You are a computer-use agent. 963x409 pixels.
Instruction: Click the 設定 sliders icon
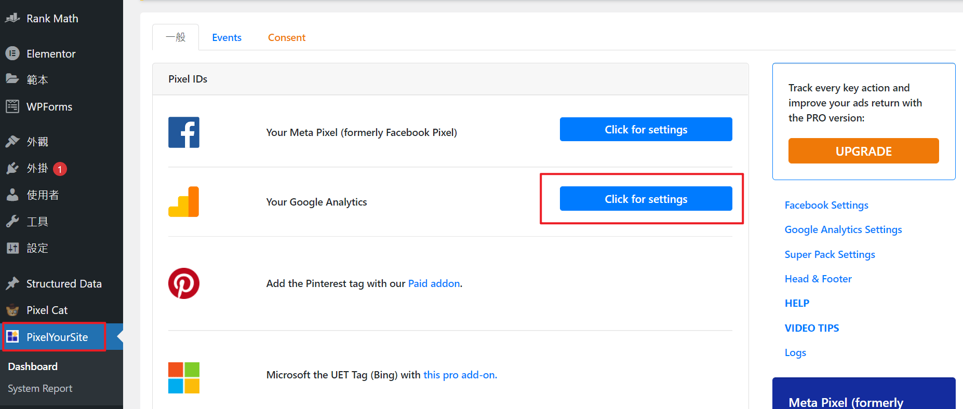(12, 248)
